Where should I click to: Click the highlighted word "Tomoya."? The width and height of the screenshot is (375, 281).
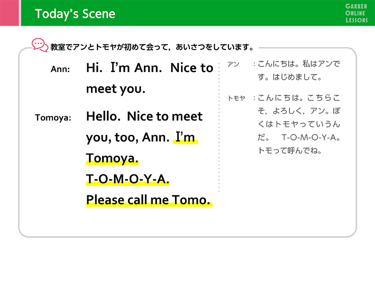pyautogui.click(x=112, y=159)
